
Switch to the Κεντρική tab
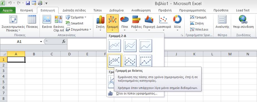coord(26,10)
